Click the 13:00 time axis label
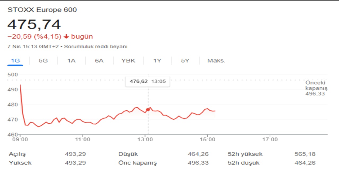339x169 pixels. (x=145, y=139)
